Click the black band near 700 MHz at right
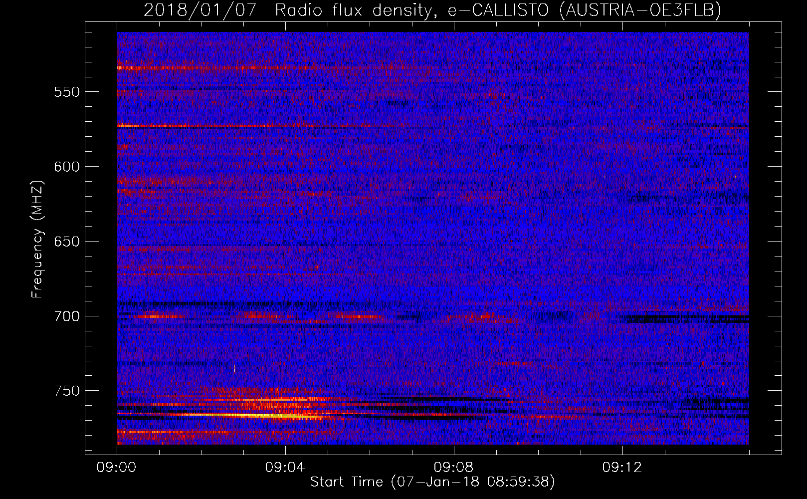Image resolution: width=807 pixels, height=499 pixels. (x=688, y=319)
